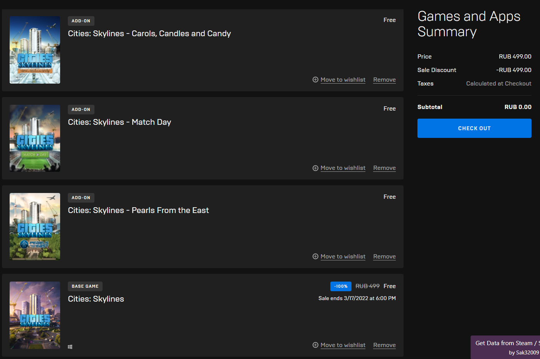Viewport: 540px width, 359px height.
Task: Open the Cities: Skylines base game title
Action: click(x=96, y=299)
